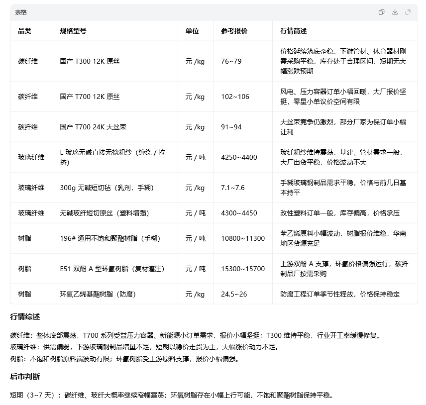Click the price cell 102~106
This screenshot has height=405, width=426.
235,97
